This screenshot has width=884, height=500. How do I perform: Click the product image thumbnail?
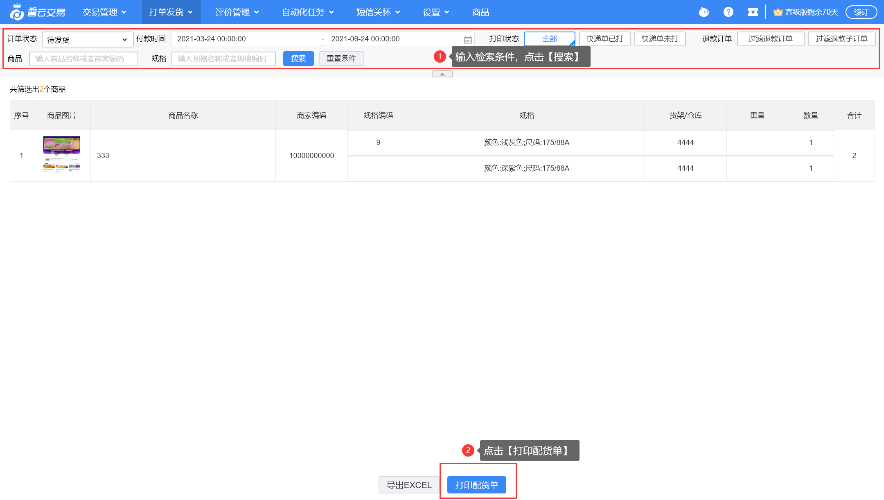62,154
